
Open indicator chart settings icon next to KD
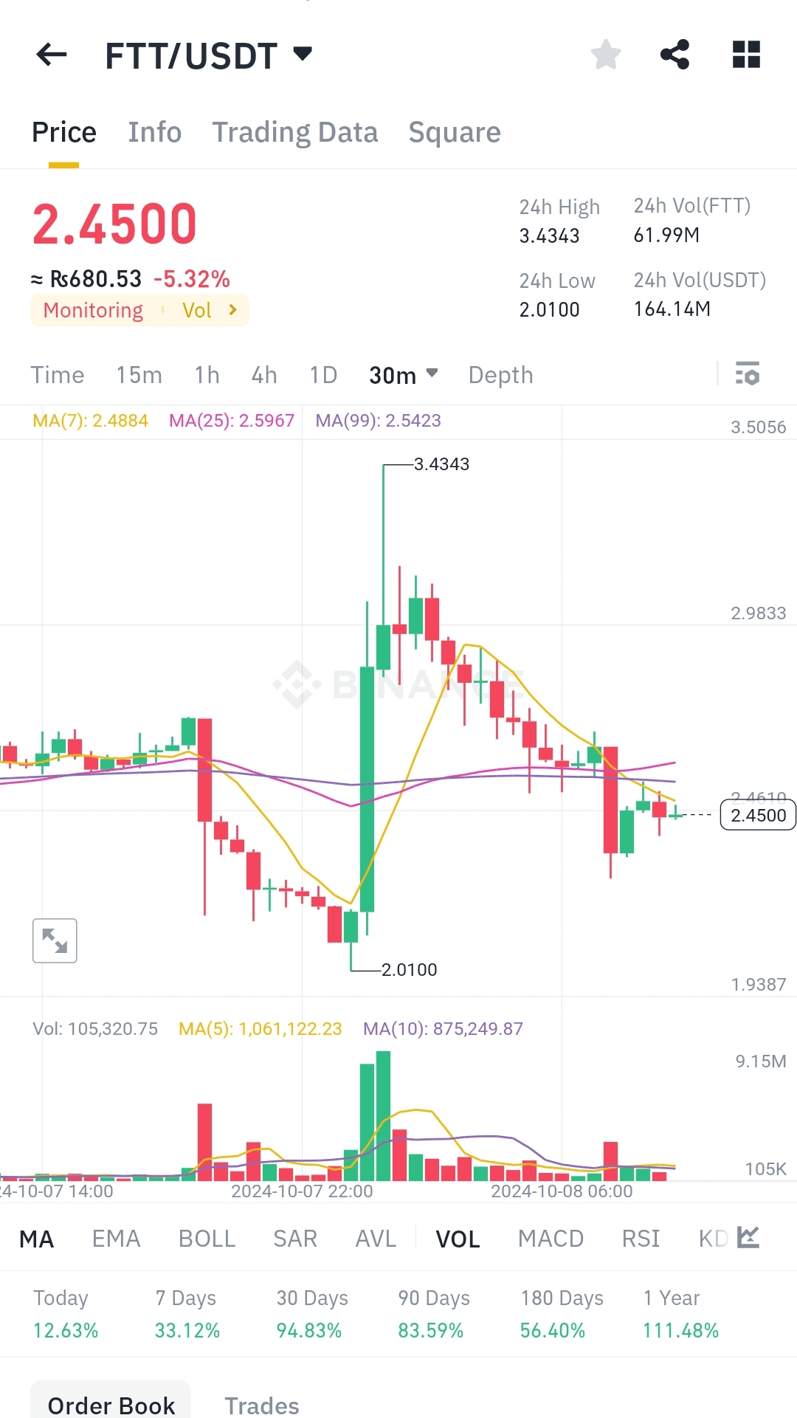point(748,1238)
